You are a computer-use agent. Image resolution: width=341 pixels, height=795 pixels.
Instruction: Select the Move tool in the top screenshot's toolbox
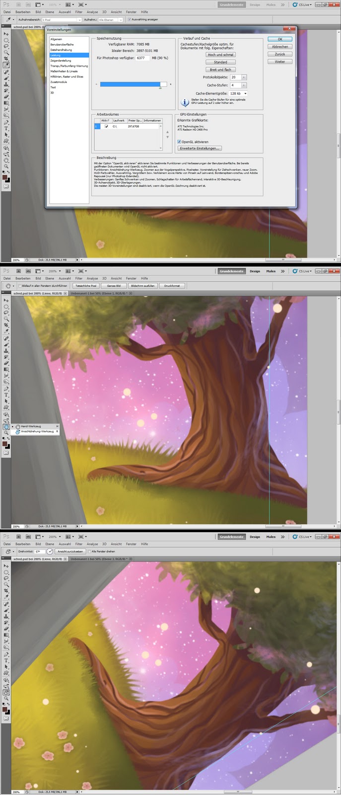point(6,34)
